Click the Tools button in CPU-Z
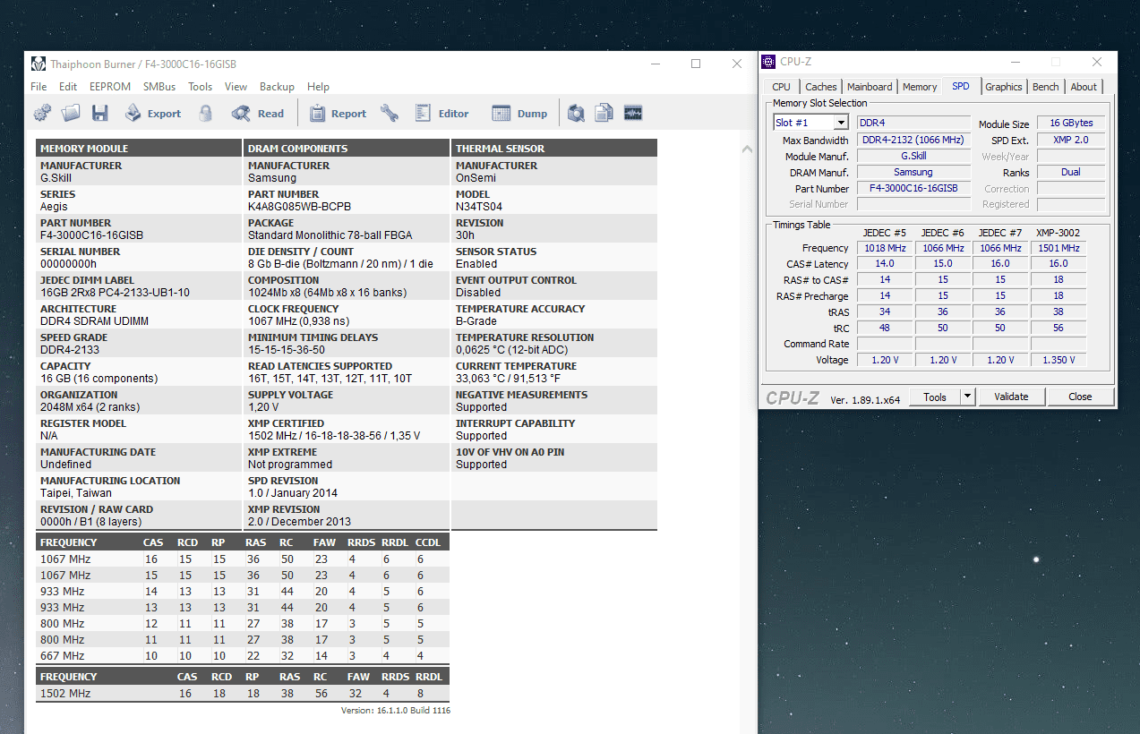The image size is (1140, 734). (935, 397)
